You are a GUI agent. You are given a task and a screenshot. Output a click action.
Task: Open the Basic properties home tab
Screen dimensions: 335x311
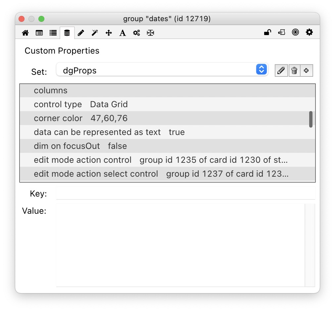coord(25,33)
